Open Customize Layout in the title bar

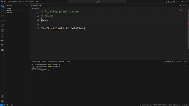[174, 2]
